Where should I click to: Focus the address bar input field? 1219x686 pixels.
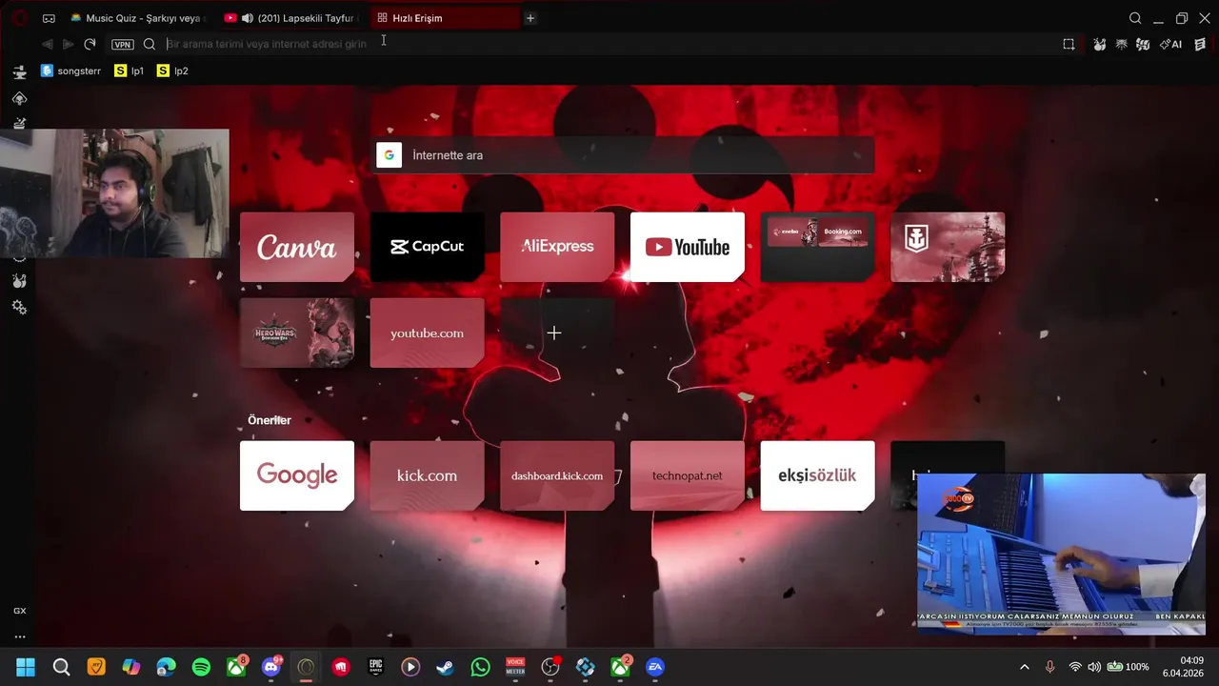609,44
